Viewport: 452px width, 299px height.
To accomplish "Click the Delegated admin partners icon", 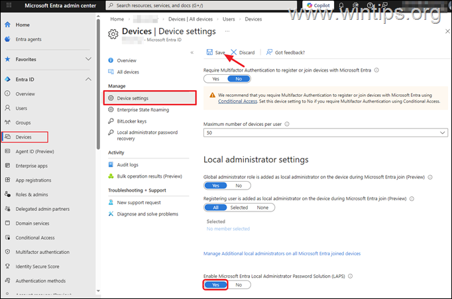I will point(8,209).
